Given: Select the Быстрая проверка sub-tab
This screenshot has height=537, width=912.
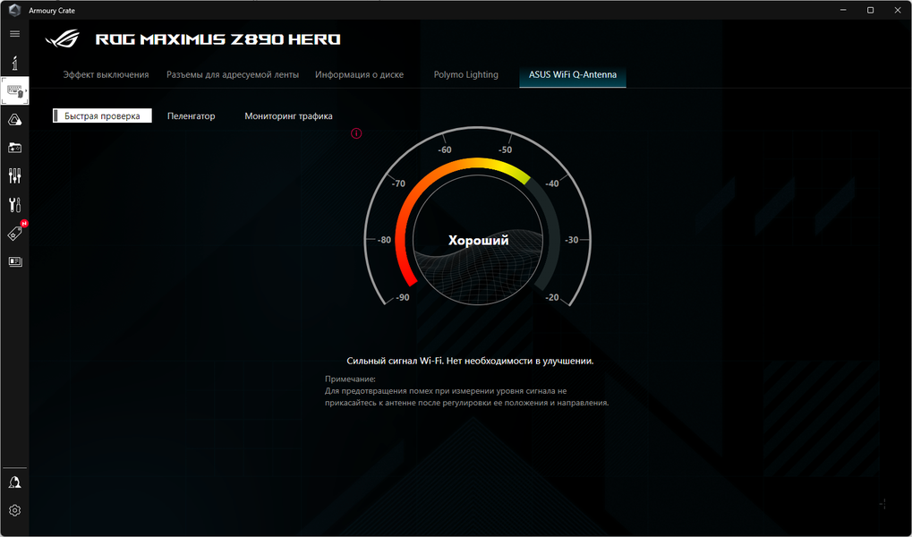Looking at the screenshot, I should pos(102,115).
